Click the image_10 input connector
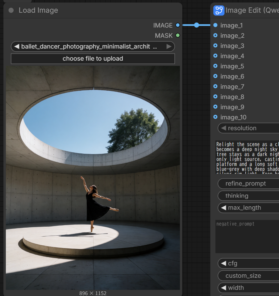The width and height of the screenshot is (279, 296). (x=215, y=117)
